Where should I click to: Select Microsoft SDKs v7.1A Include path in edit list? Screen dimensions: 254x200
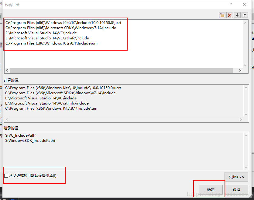[61, 28]
